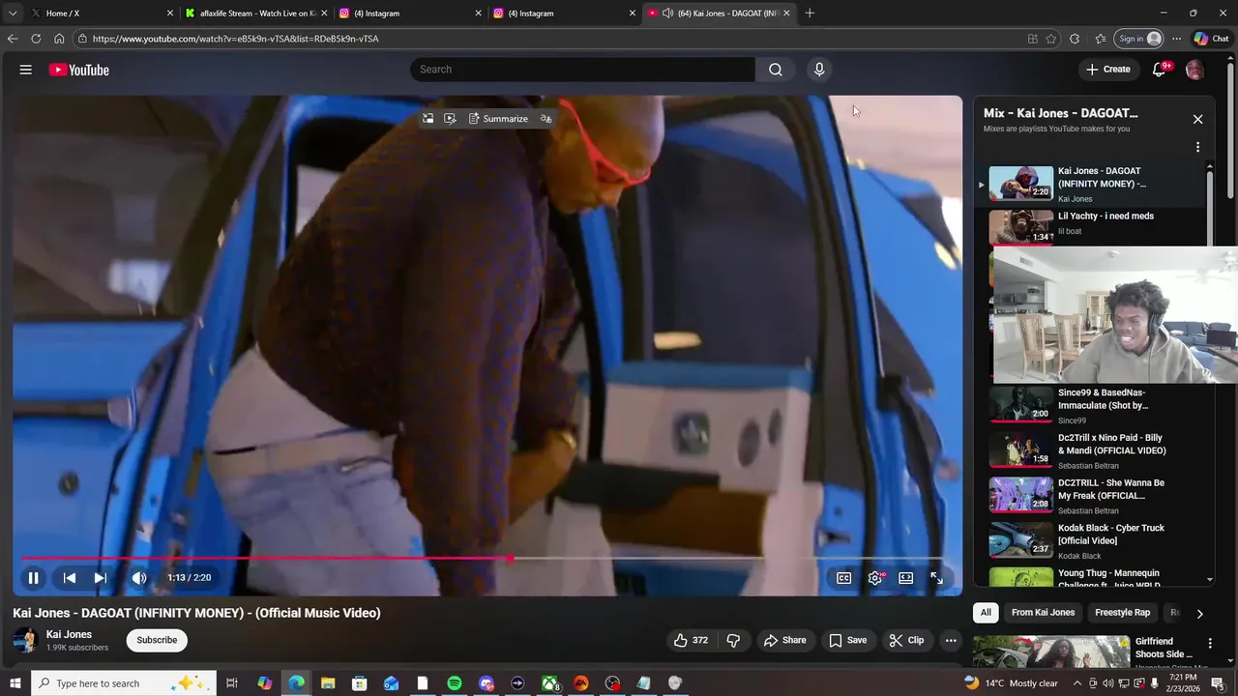The width and height of the screenshot is (1238, 696).
Task: Skip to the previous video
Action: coord(70,578)
